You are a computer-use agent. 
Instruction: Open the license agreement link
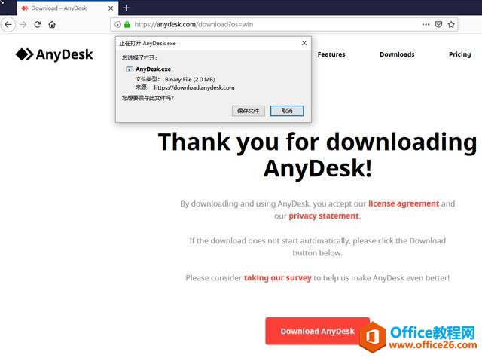(404, 203)
